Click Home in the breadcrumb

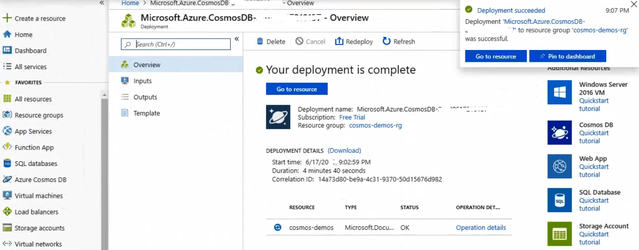130,3
